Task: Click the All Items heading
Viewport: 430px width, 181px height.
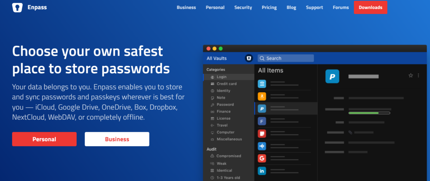Action: [x=271, y=70]
